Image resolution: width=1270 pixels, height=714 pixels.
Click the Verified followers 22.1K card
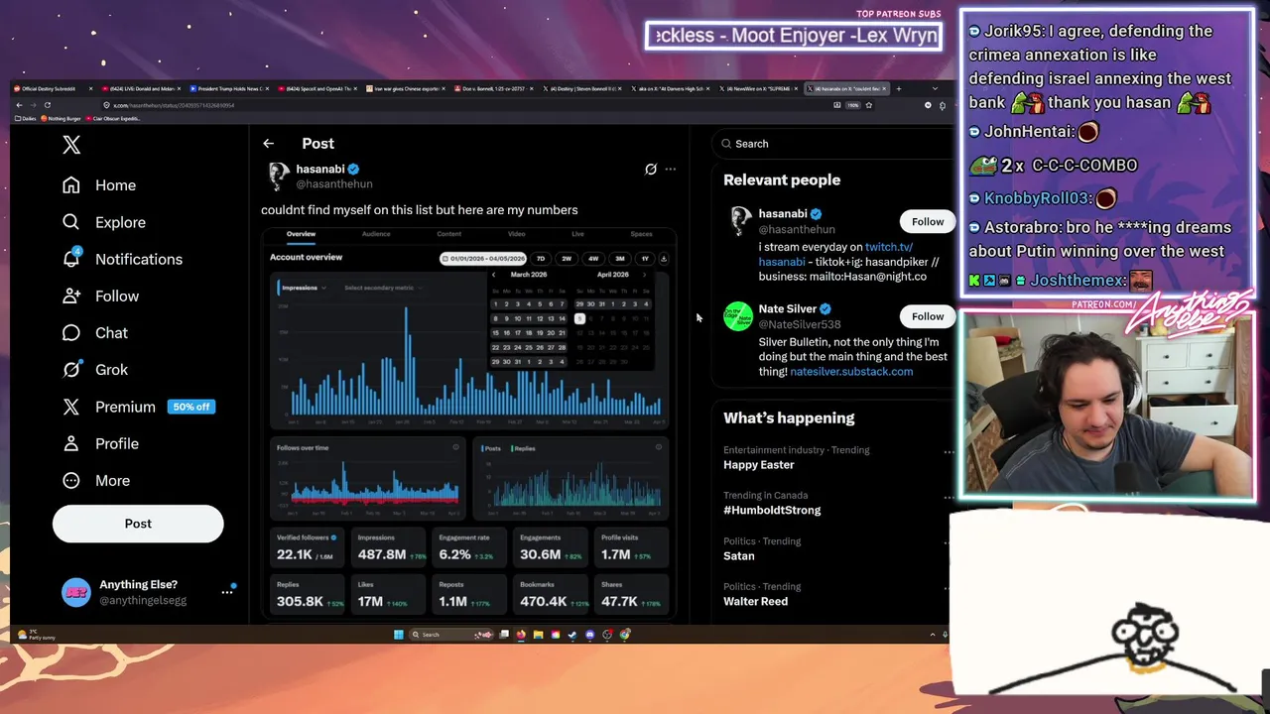point(308,547)
